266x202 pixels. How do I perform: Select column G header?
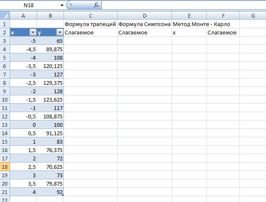[253, 16]
